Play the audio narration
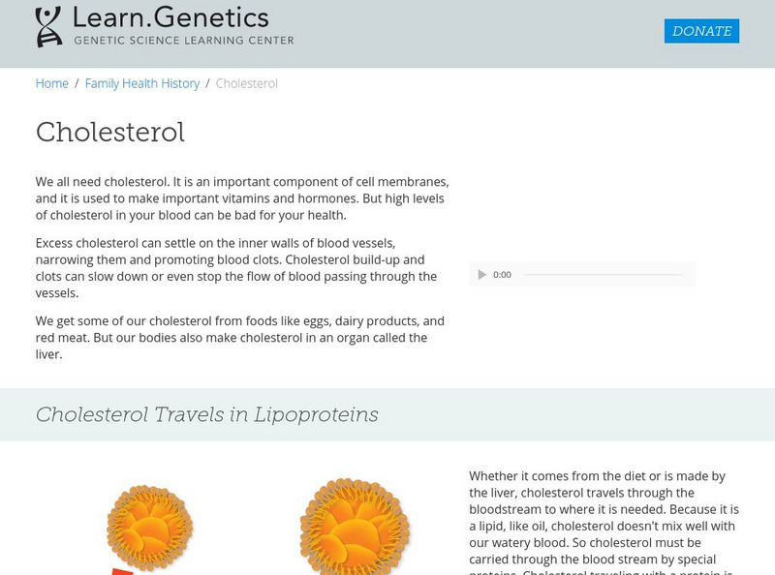 pyautogui.click(x=482, y=275)
